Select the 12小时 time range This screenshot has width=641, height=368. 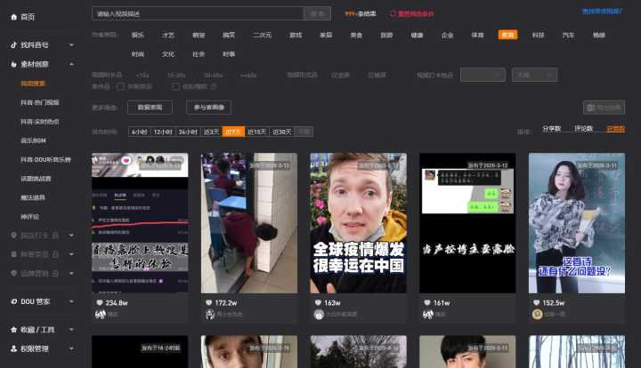(x=163, y=132)
